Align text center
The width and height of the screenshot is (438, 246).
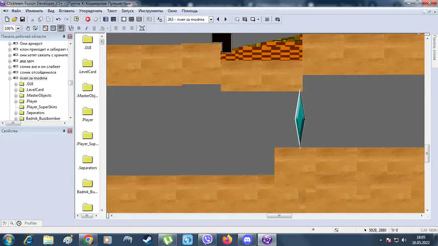pyautogui.click(x=124, y=28)
